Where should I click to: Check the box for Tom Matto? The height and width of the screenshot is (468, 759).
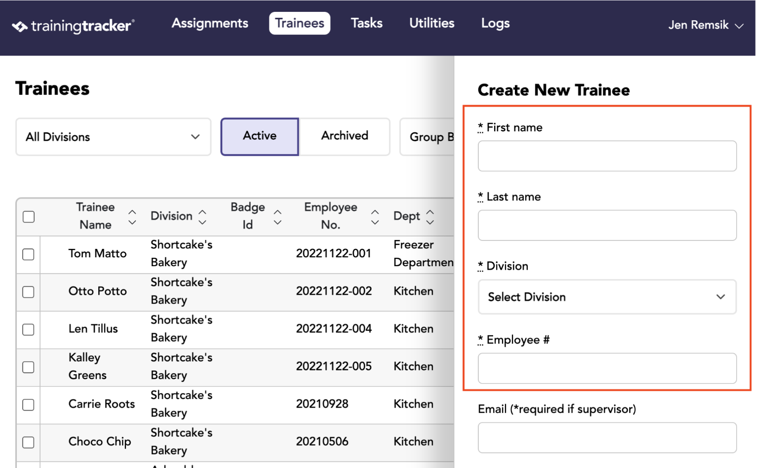click(x=28, y=254)
